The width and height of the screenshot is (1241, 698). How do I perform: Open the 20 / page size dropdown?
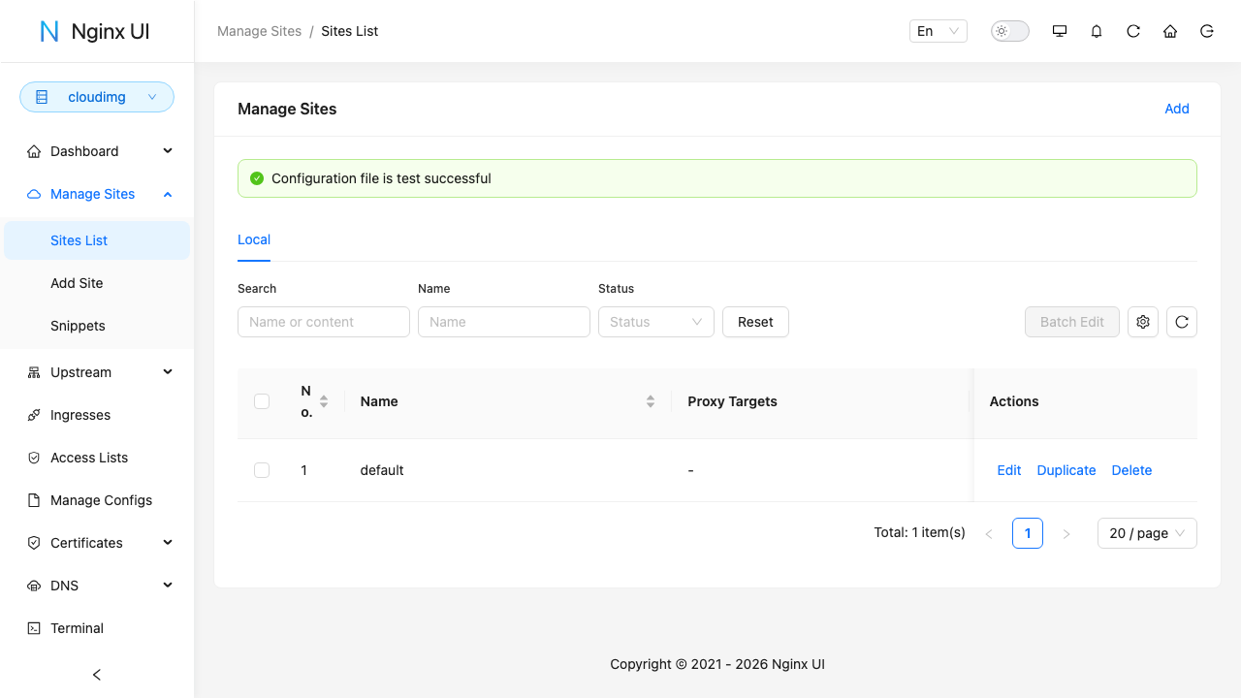1147,533
